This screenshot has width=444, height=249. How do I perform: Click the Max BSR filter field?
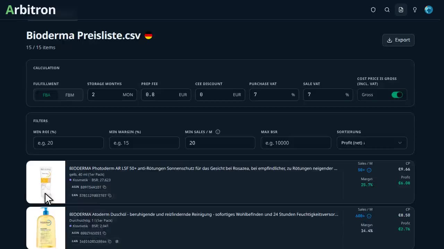click(296, 143)
